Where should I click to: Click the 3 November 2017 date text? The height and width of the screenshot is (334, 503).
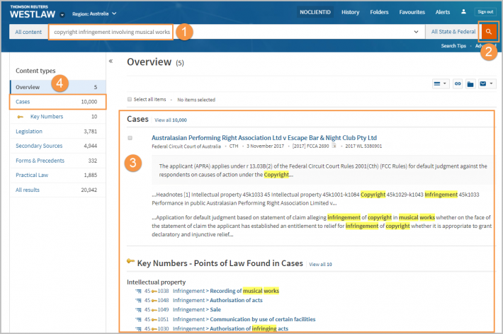click(x=265, y=146)
